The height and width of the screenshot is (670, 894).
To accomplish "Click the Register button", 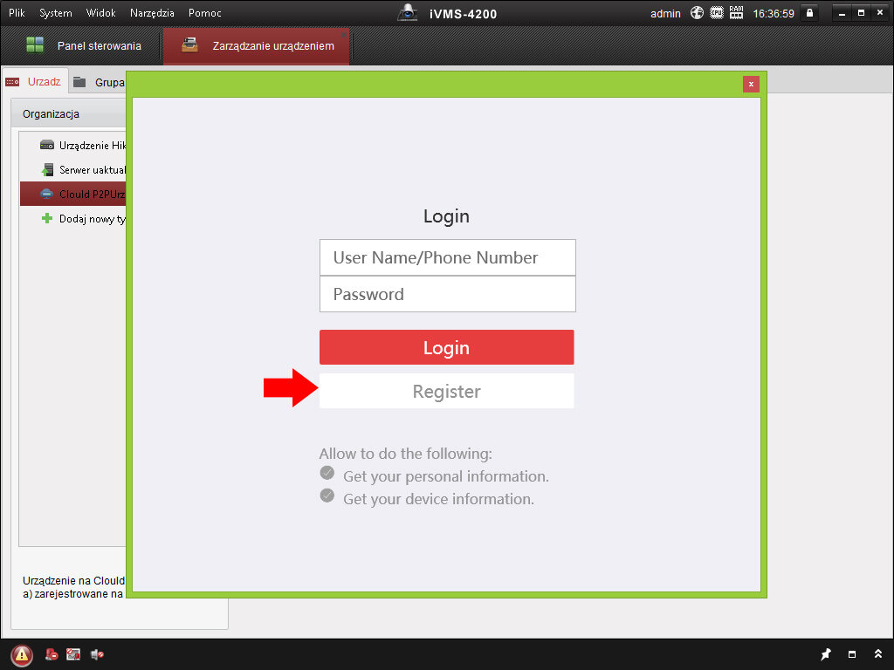I will (x=446, y=392).
